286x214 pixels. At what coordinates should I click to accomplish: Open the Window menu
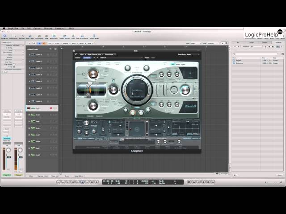click(x=48, y=29)
